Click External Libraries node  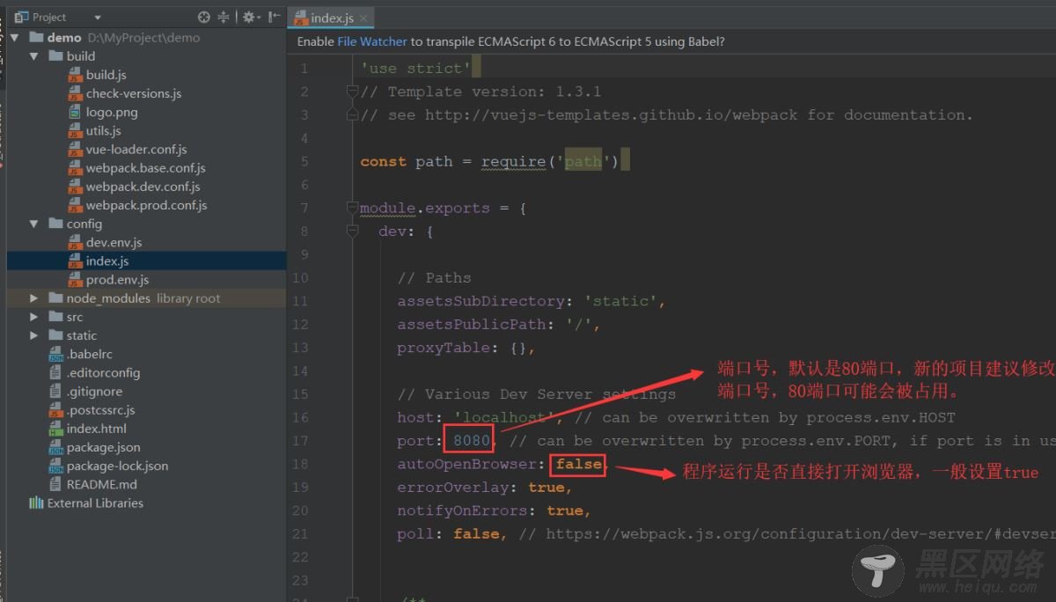click(x=95, y=503)
